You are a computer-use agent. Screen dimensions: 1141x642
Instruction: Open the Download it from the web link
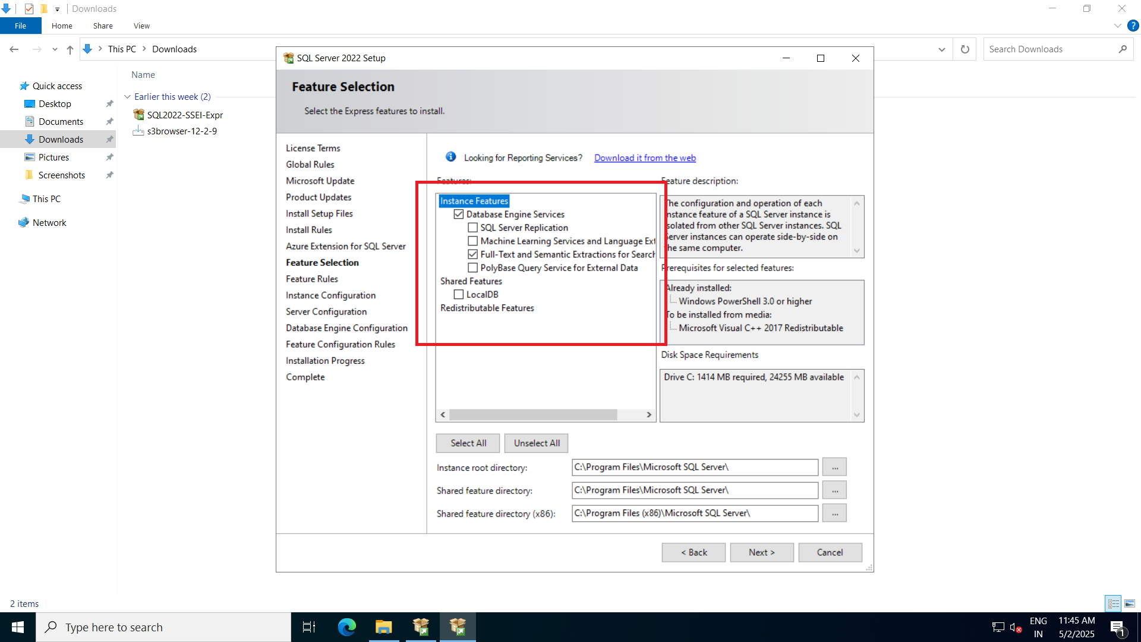click(645, 158)
